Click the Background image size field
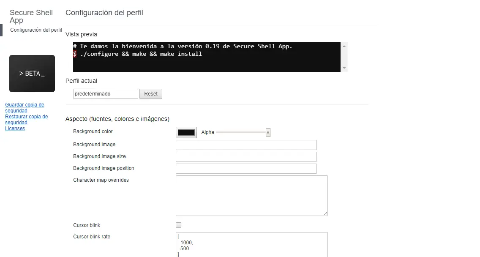 246,157
